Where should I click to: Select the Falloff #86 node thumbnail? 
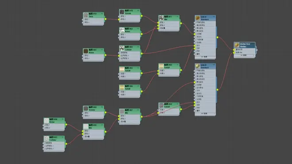coord(122,87)
